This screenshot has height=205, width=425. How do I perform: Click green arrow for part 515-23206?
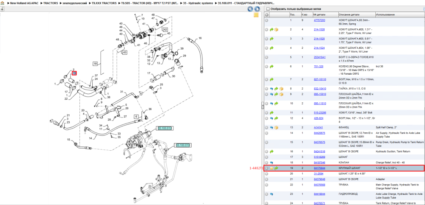pyautogui.click(x=272, y=112)
